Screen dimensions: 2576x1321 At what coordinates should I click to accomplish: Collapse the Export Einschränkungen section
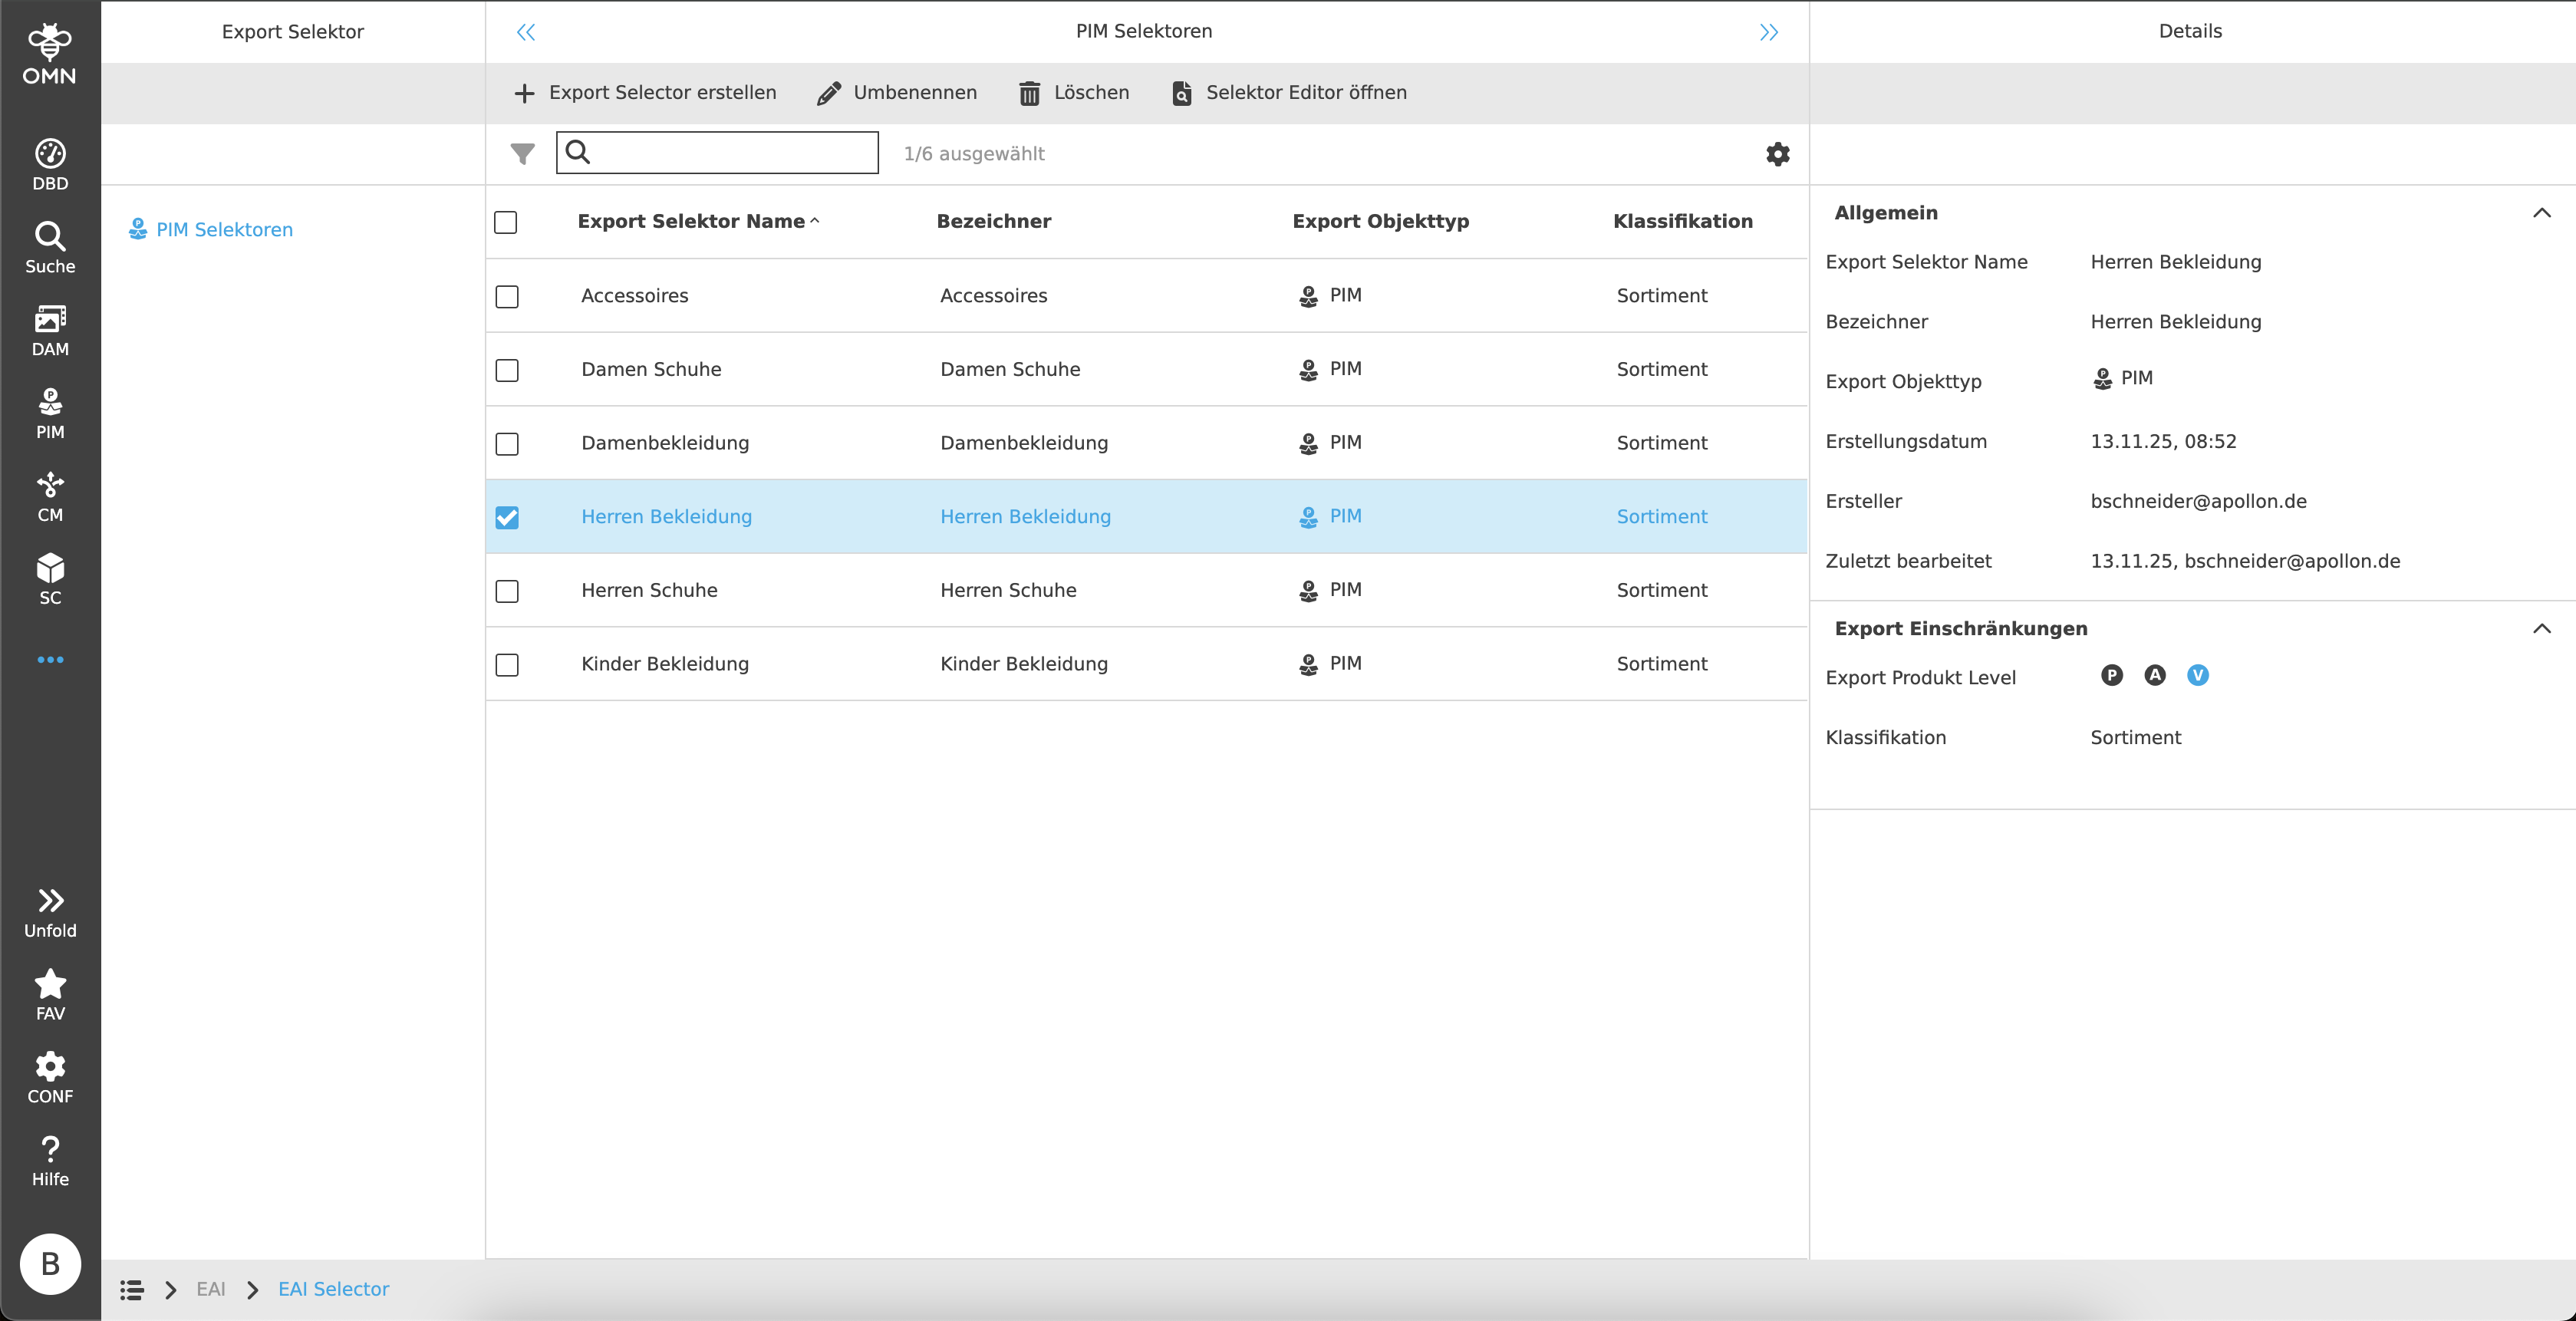pos(2541,628)
